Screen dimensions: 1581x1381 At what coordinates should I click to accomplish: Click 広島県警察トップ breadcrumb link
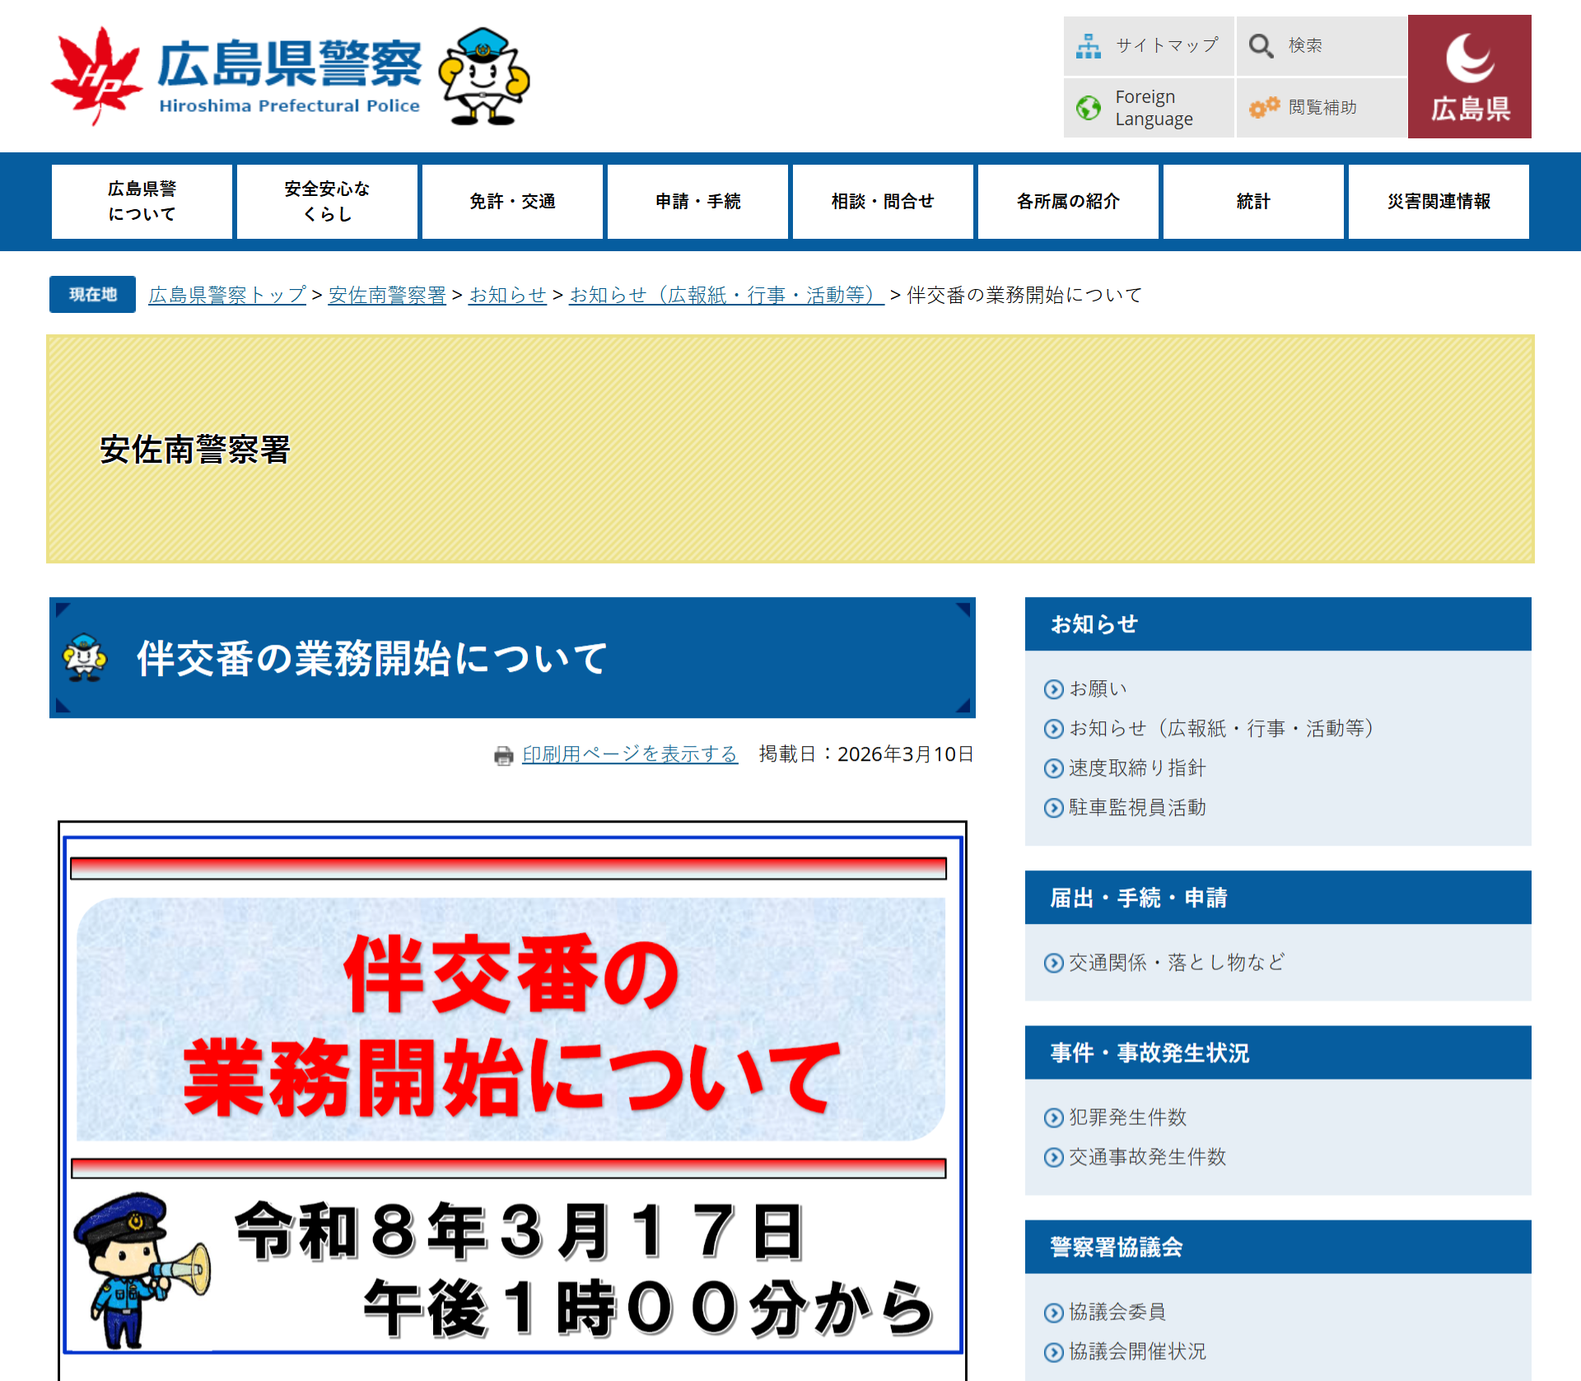click(227, 295)
